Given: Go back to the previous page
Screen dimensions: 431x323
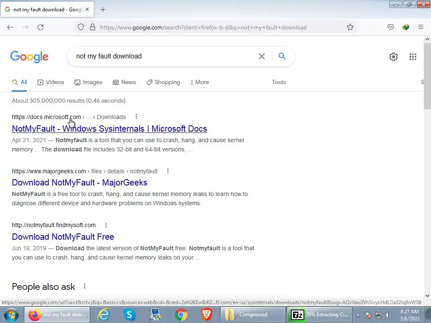Looking at the screenshot, I should click(10, 27).
